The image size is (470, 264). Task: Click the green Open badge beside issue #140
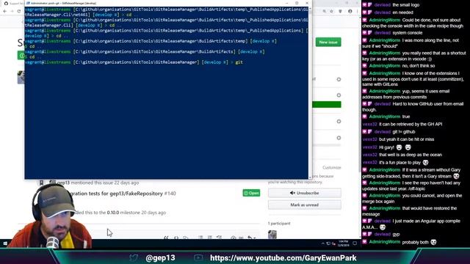click(x=251, y=193)
